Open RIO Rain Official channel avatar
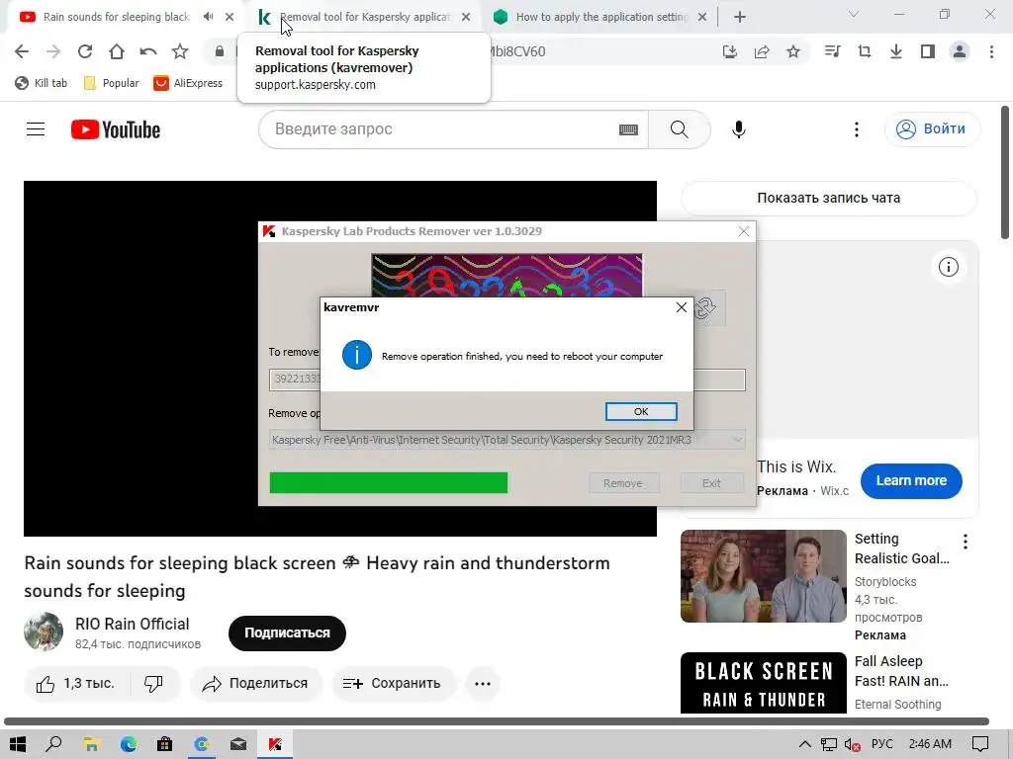This screenshot has height=759, width=1013. 44,632
